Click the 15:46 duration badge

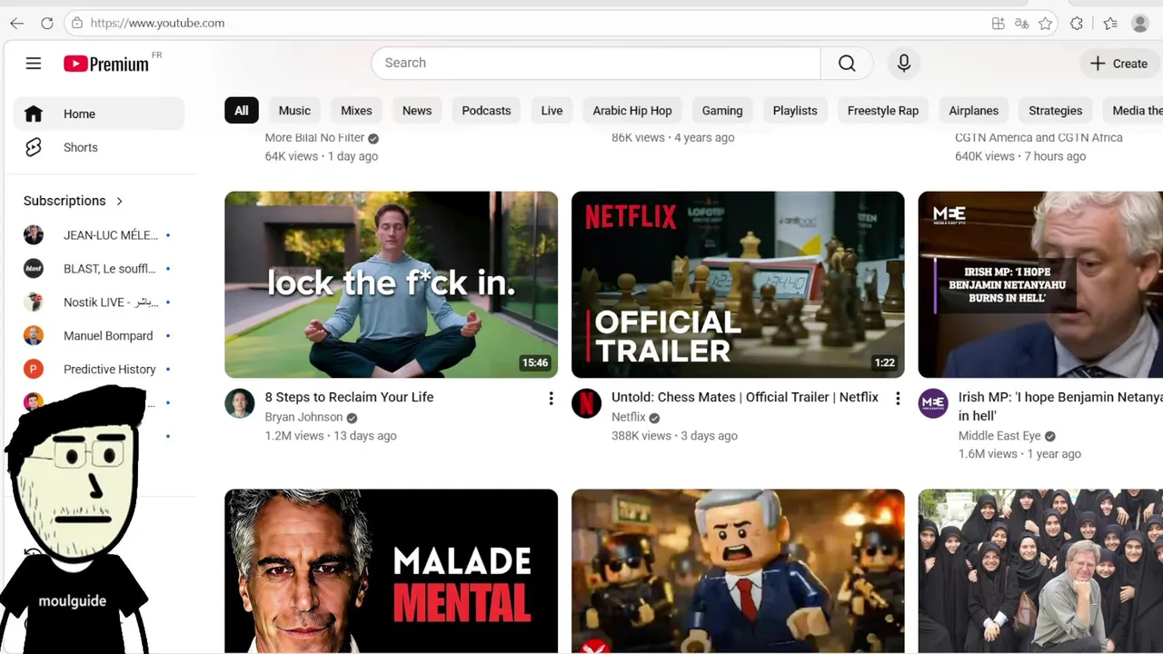(535, 362)
